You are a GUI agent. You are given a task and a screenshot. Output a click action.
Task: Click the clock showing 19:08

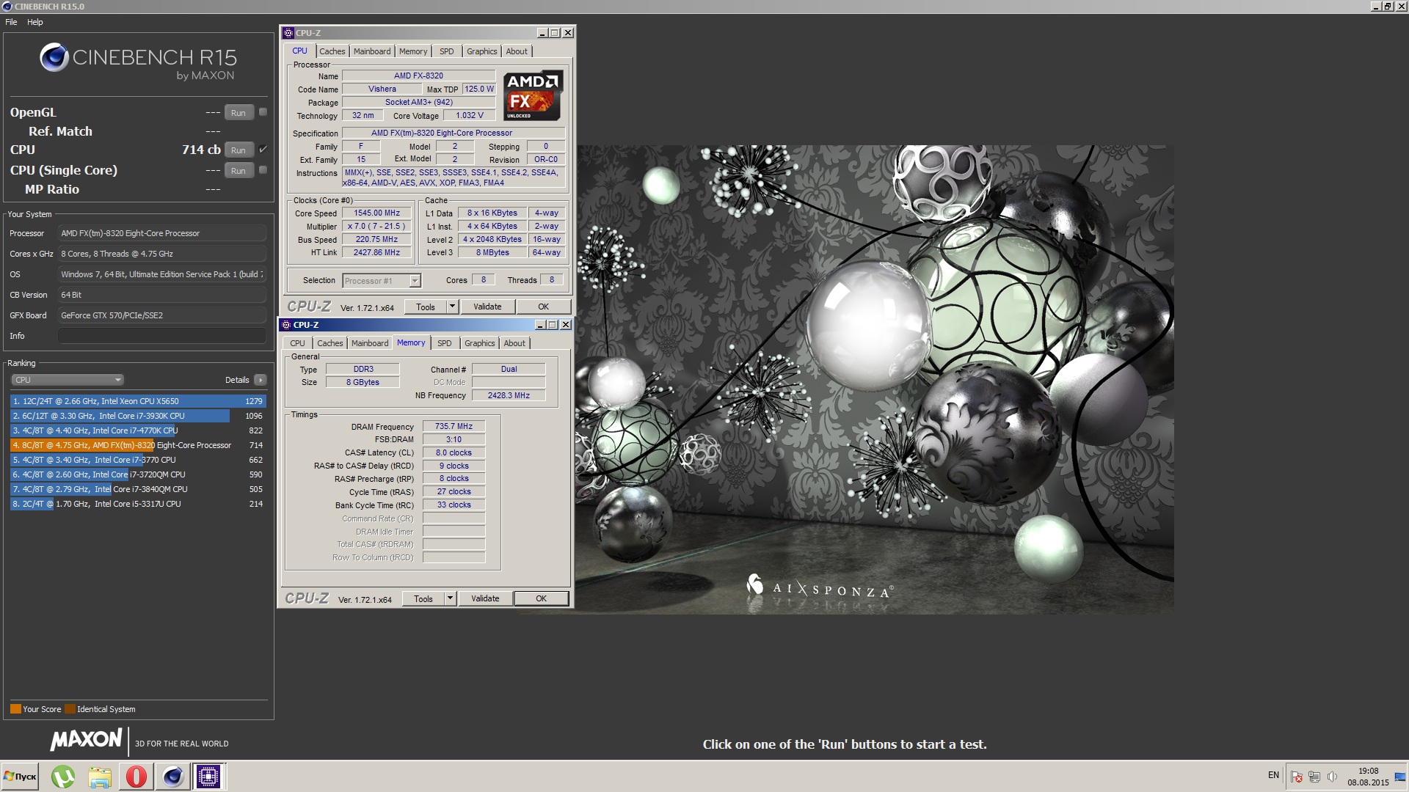(1368, 771)
